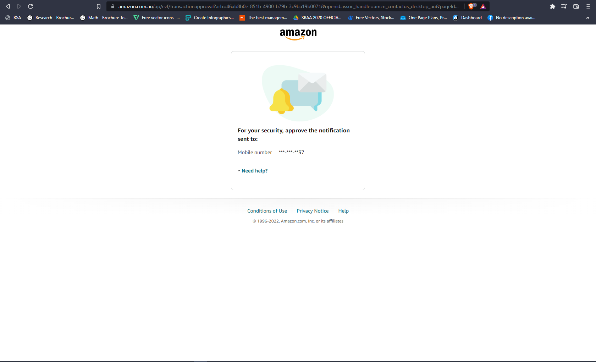Image resolution: width=596 pixels, height=362 pixels.
Task: Open the Dashboard bookmark
Action: pos(467,18)
